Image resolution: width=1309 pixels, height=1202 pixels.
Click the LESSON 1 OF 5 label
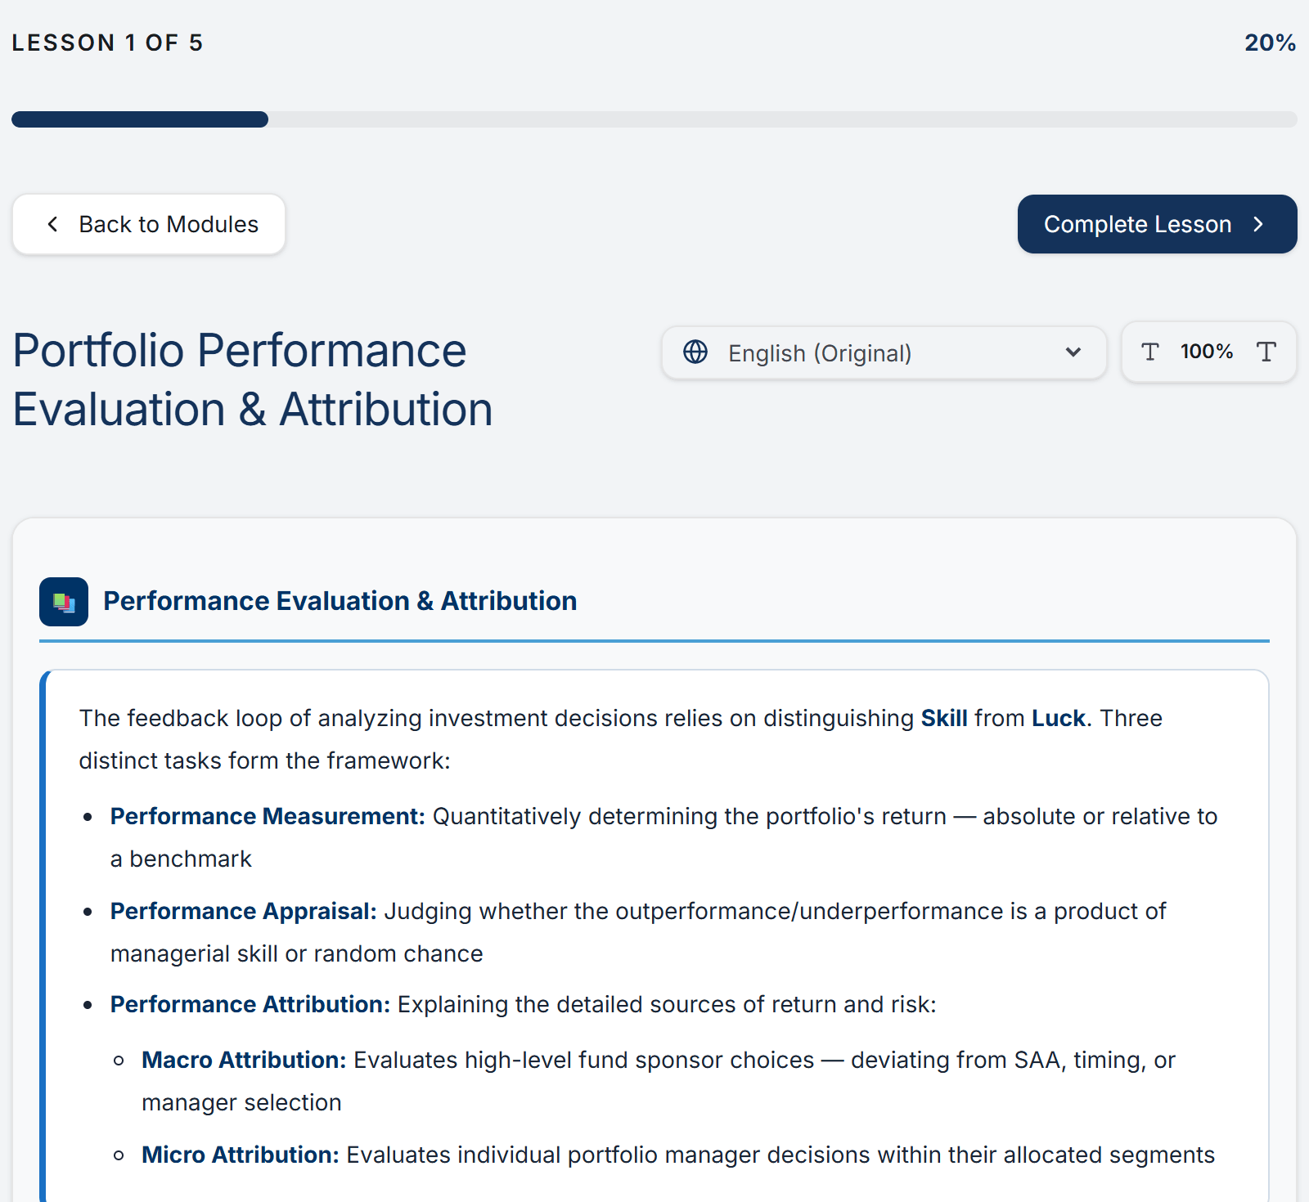click(107, 43)
